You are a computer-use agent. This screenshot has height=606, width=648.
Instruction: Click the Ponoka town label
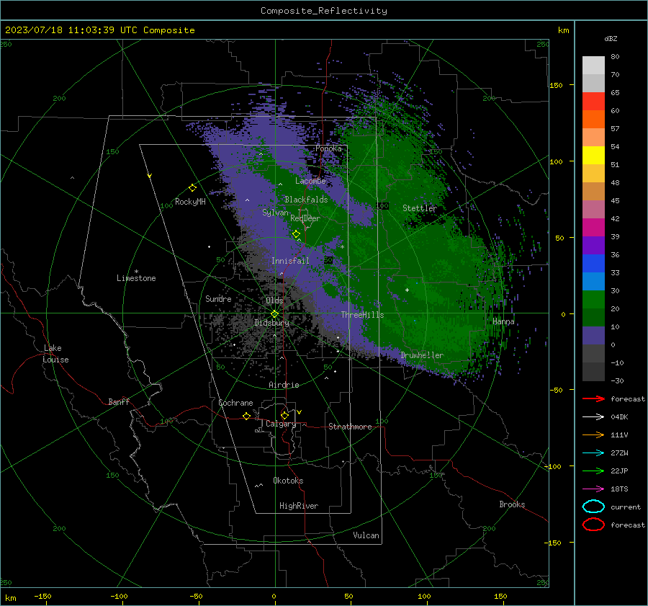click(328, 148)
